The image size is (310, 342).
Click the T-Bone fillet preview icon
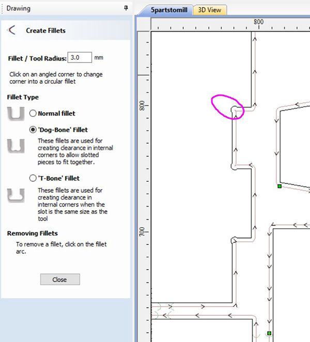16,195
